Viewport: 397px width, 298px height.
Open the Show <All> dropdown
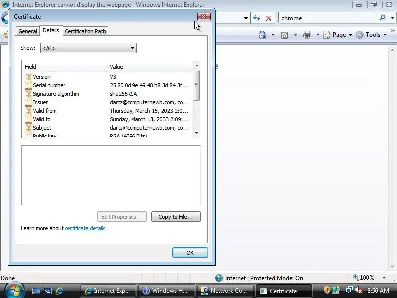tap(88, 48)
